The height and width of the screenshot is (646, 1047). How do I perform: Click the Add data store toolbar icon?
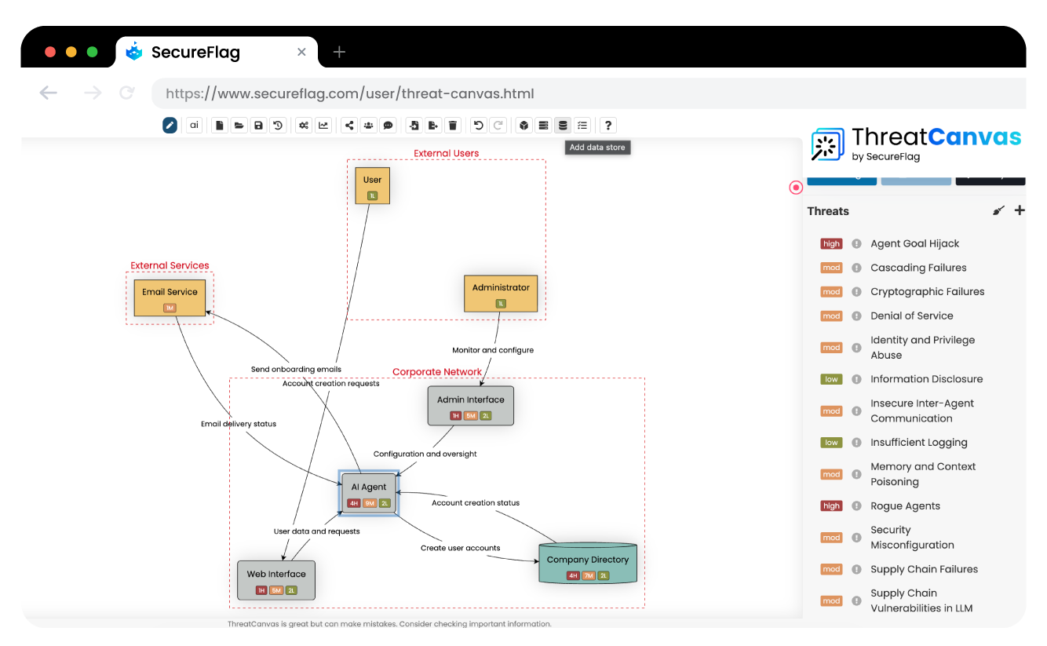(x=562, y=125)
